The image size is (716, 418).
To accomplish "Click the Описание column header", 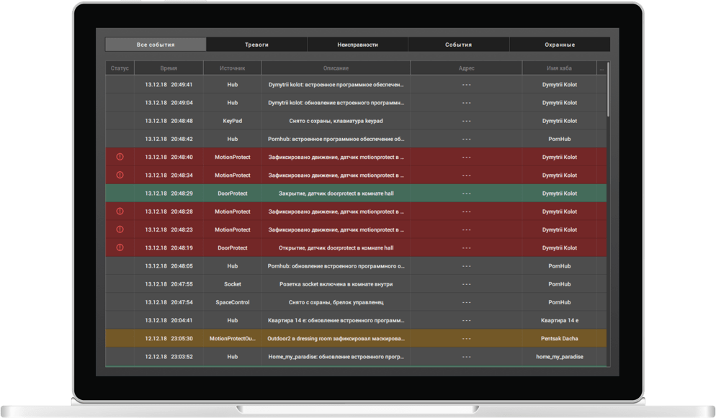I will pyautogui.click(x=336, y=68).
